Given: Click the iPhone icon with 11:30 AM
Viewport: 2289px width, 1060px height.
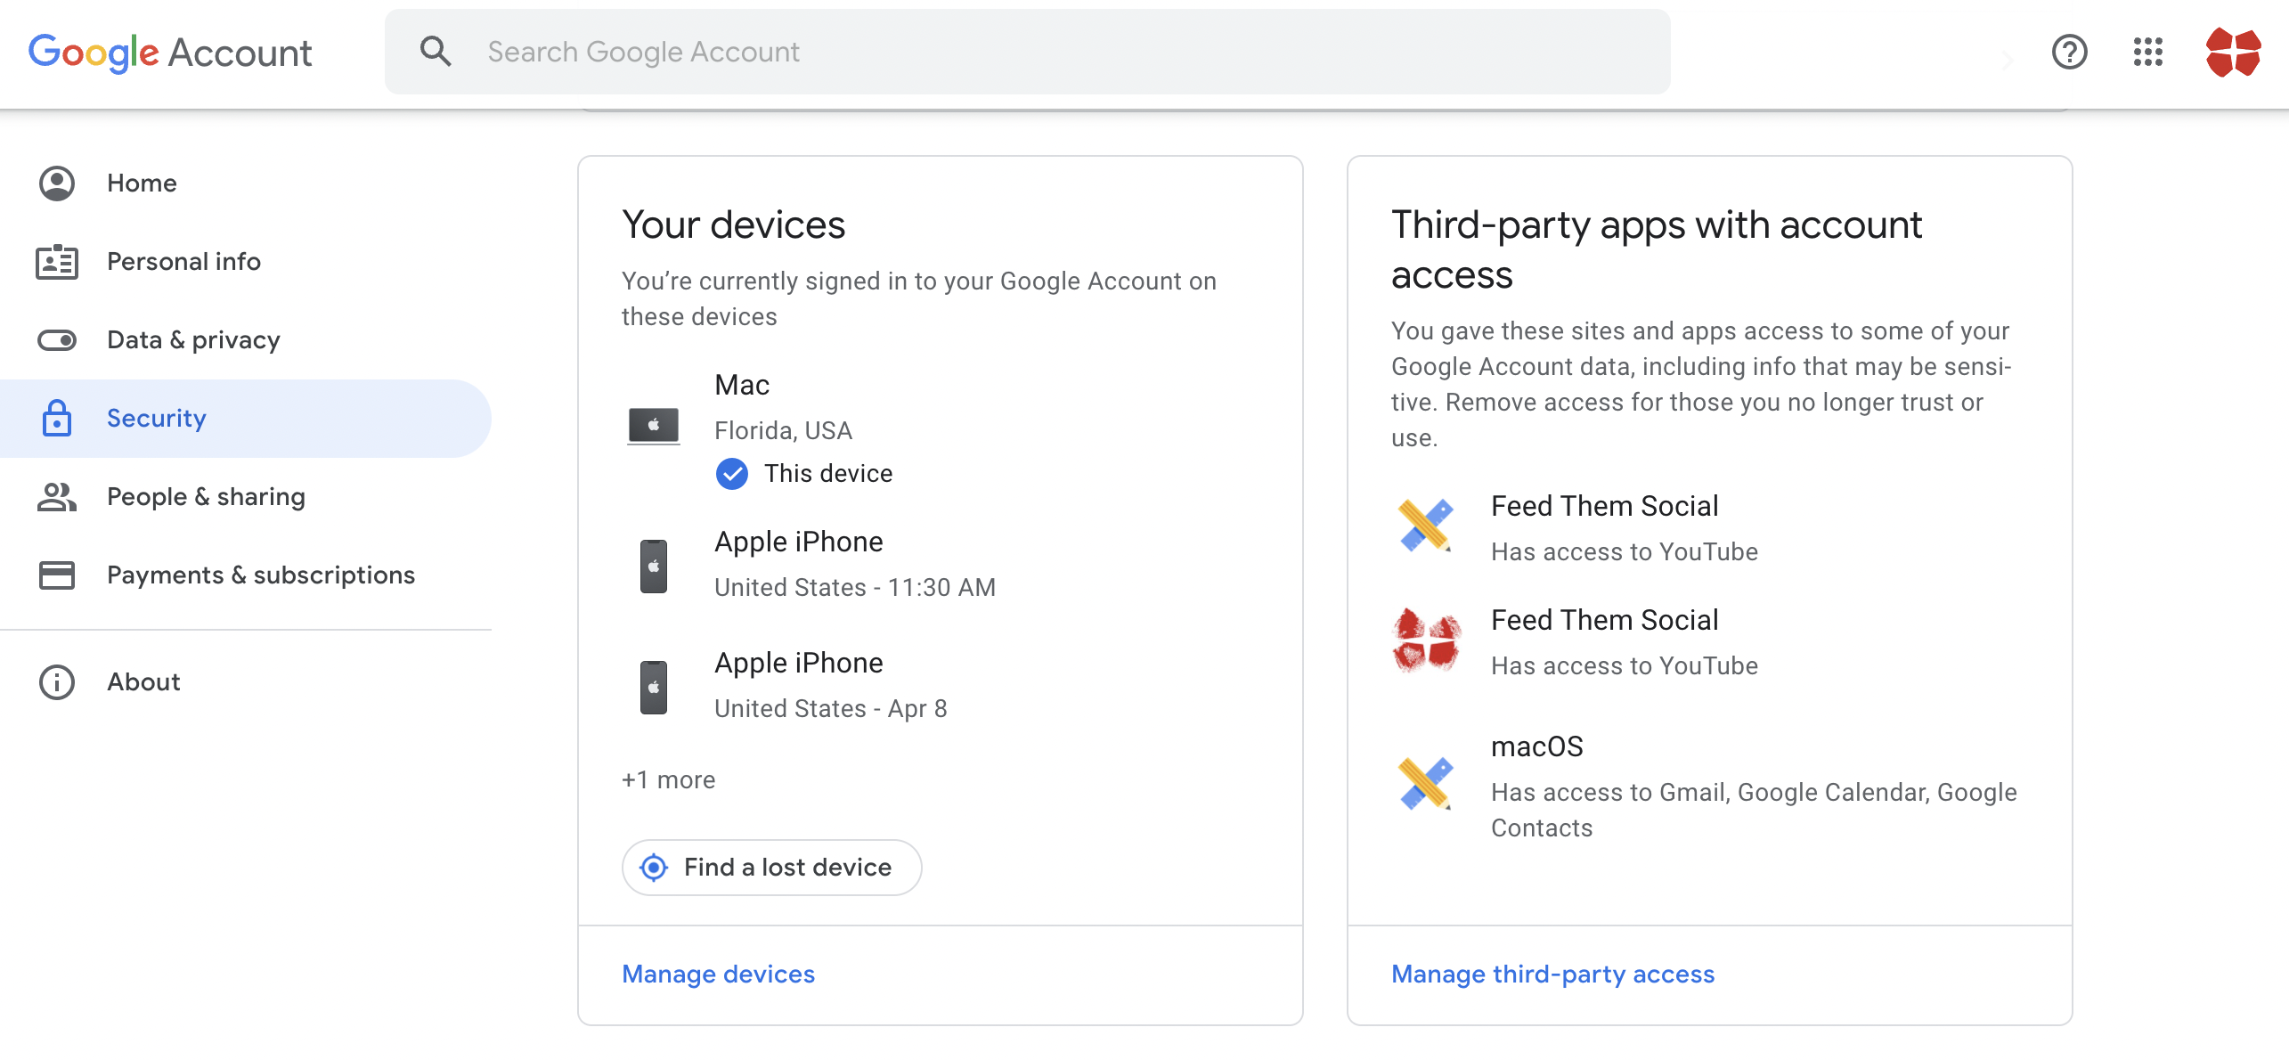Looking at the screenshot, I should (653, 566).
